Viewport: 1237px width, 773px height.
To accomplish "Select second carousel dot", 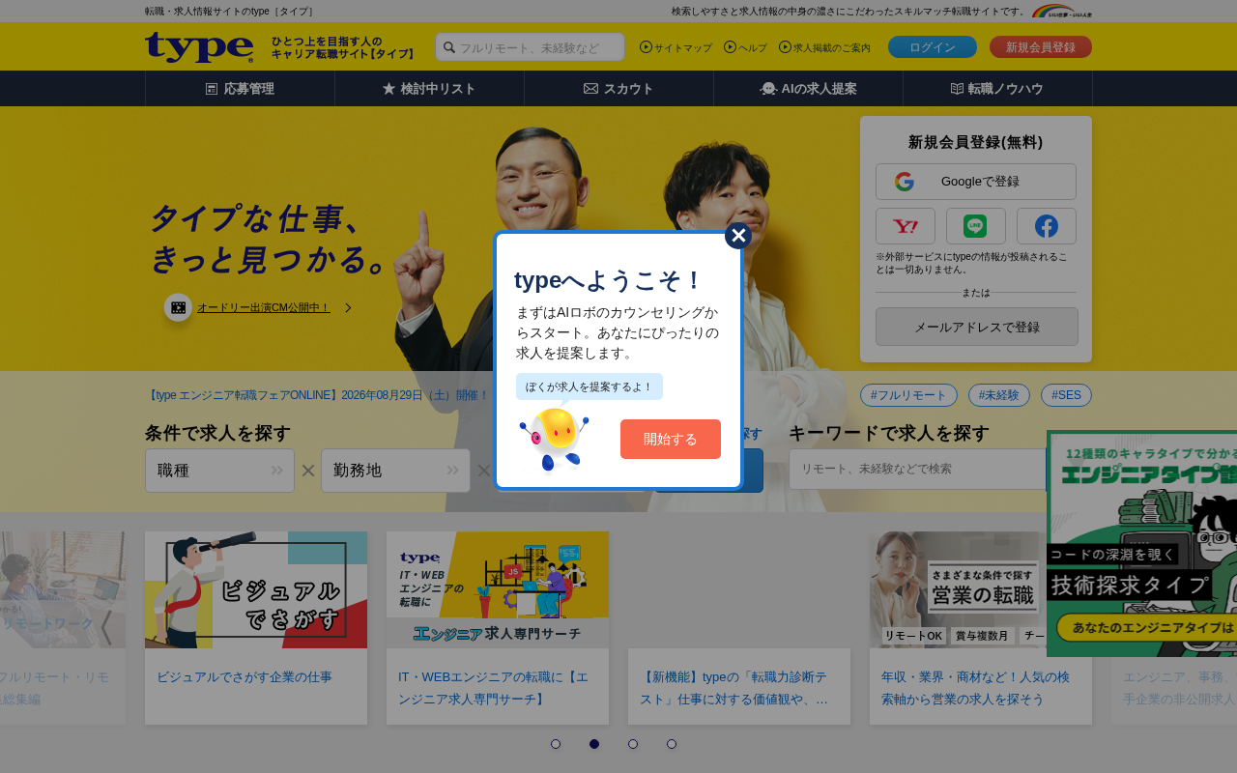I will point(594,744).
